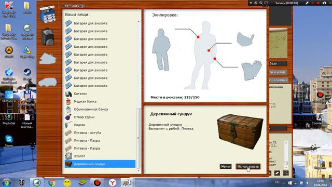The width and height of the screenshot is (332, 187).
Task: Select the Подсак landing net icon
Action: [x=68, y=125]
